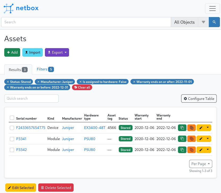Click green assign icon for F2433657654T75

(182, 128)
